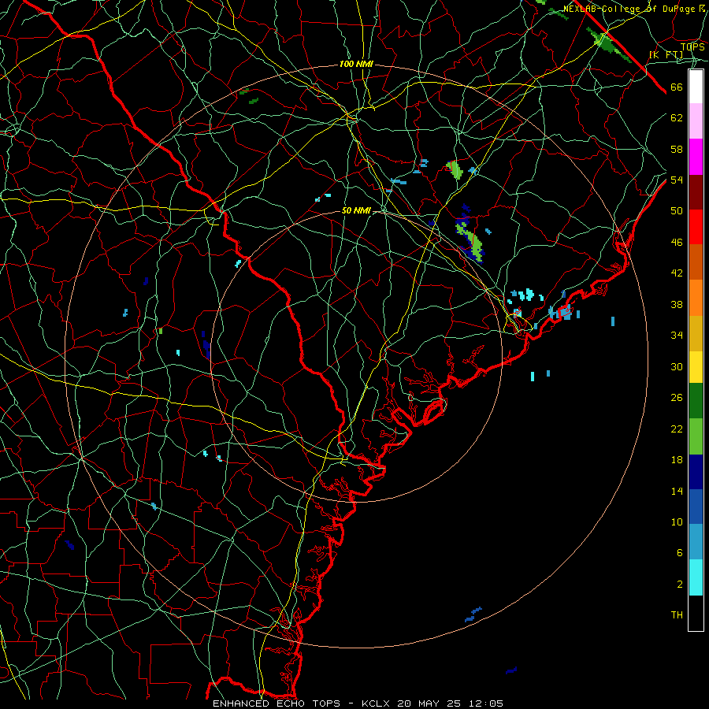Select the bright red legend swatch
The image size is (709, 709).
(x=696, y=227)
